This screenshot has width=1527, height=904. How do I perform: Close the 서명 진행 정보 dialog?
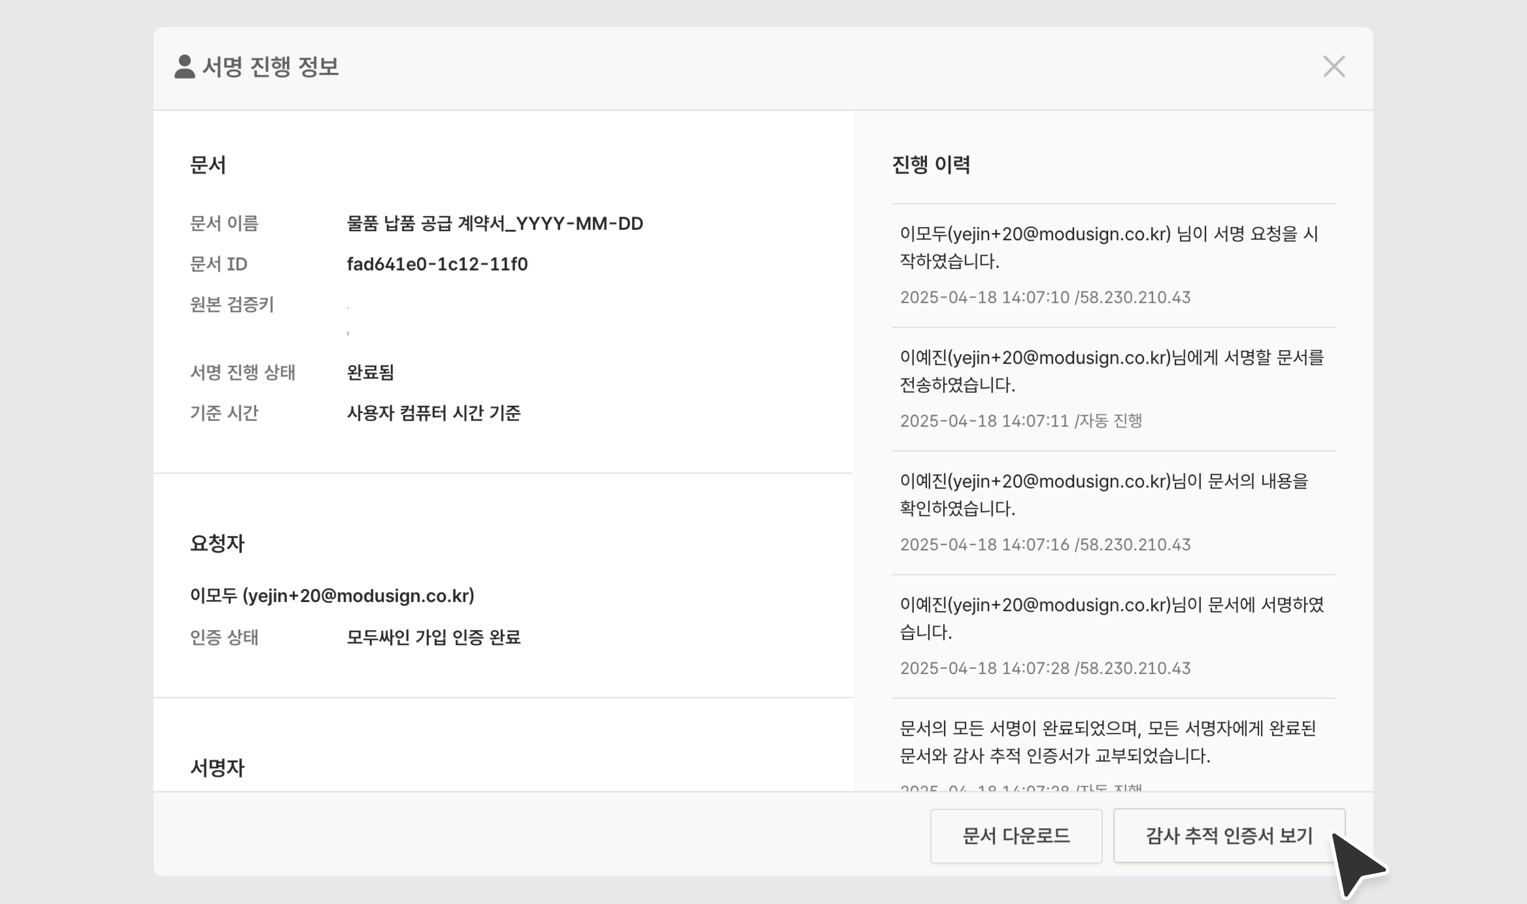coord(1333,66)
